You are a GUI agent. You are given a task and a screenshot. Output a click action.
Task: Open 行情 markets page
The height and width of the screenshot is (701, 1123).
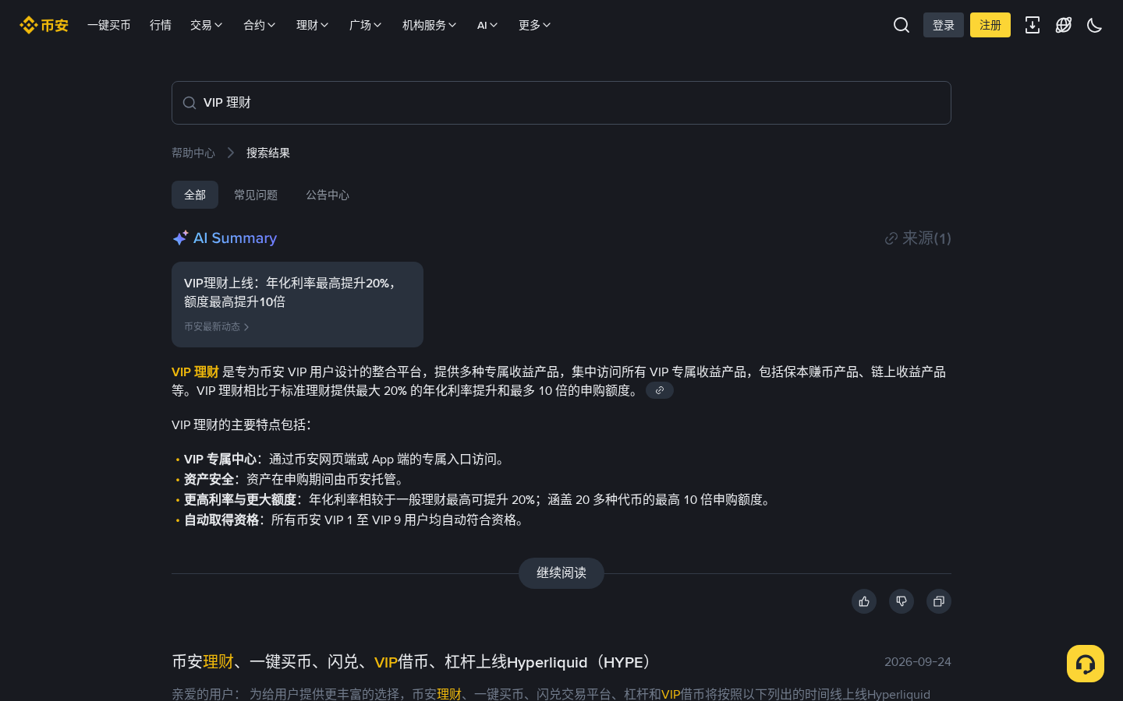point(161,25)
